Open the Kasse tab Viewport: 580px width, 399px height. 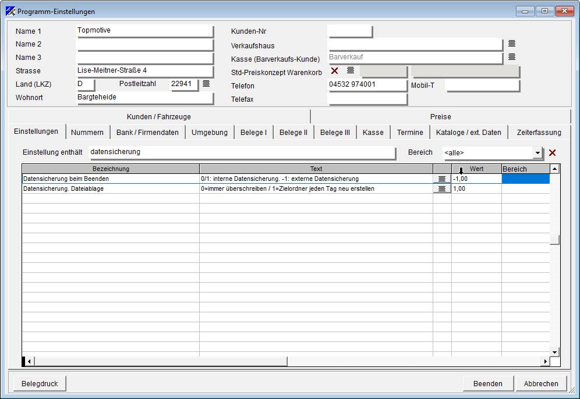click(x=373, y=132)
